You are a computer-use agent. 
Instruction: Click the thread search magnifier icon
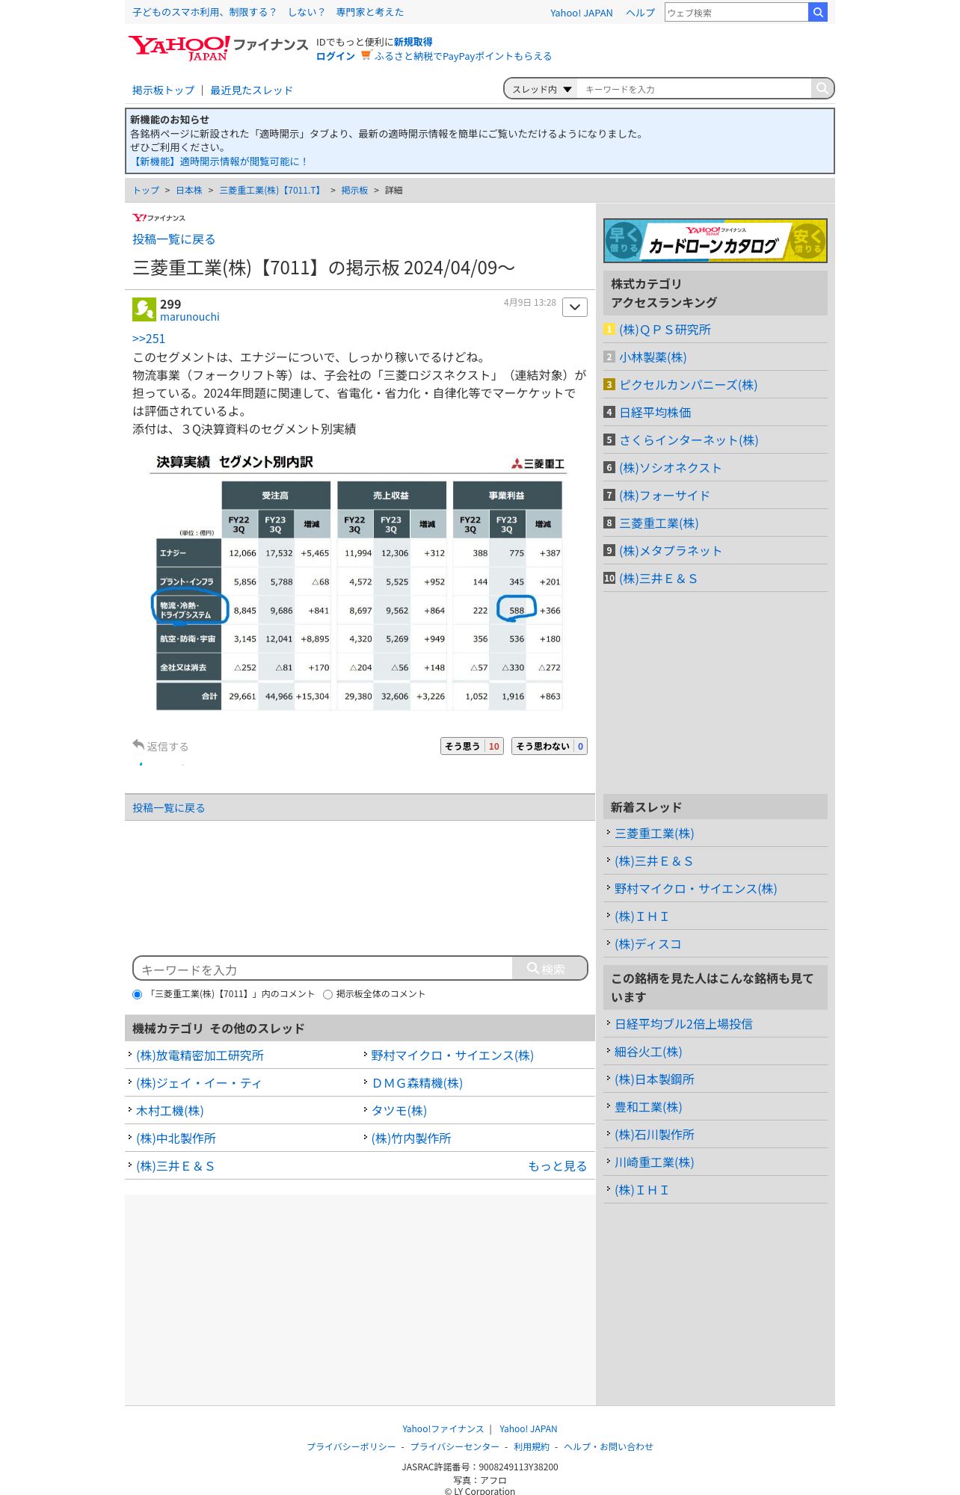coord(822,88)
